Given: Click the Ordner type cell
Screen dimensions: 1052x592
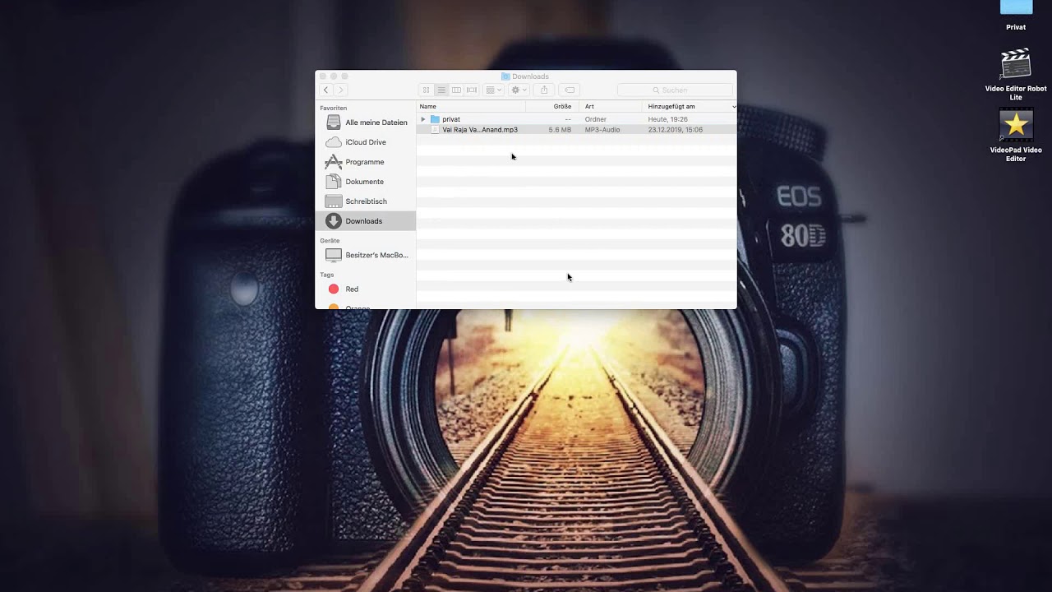Looking at the screenshot, I should point(596,119).
